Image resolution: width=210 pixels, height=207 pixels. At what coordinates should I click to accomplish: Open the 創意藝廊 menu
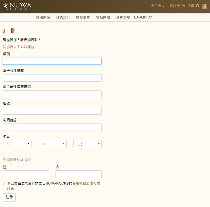pos(83,17)
